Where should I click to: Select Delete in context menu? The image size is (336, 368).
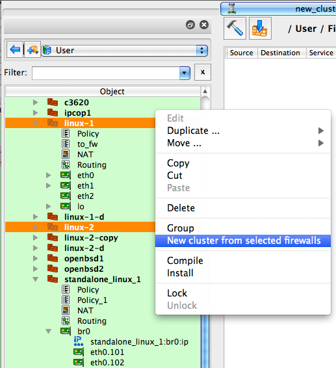point(243,208)
